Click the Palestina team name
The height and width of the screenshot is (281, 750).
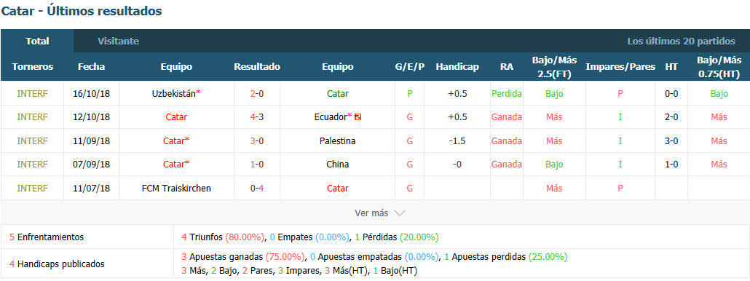tap(338, 141)
